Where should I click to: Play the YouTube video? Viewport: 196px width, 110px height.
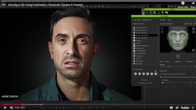click(5, 108)
